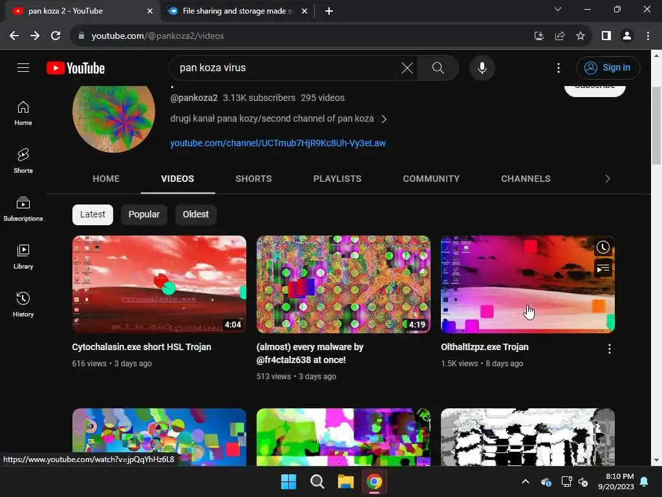Click install app icon in address bar
The width and height of the screenshot is (662, 497).
pyautogui.click(x=539, y=36)
